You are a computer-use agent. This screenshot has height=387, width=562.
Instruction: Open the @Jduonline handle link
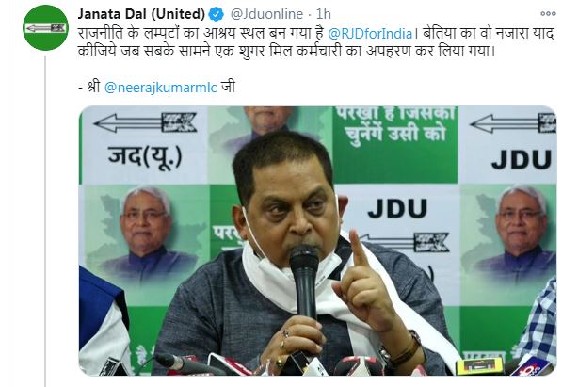pos(266,14)
